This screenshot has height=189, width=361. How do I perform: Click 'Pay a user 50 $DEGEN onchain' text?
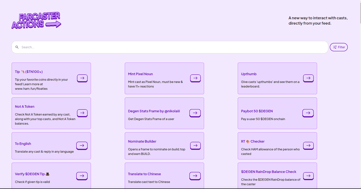[263, 119]
